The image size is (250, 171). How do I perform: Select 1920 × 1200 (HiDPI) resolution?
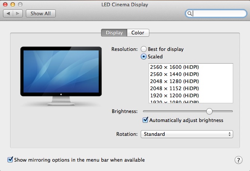tap(191, 95)
